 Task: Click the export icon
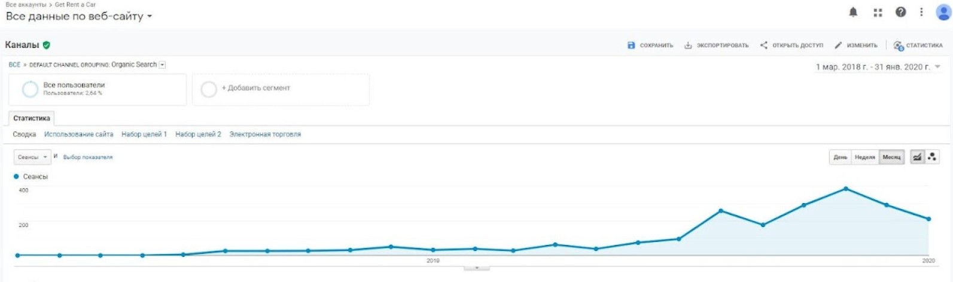(x=688, y=45)
